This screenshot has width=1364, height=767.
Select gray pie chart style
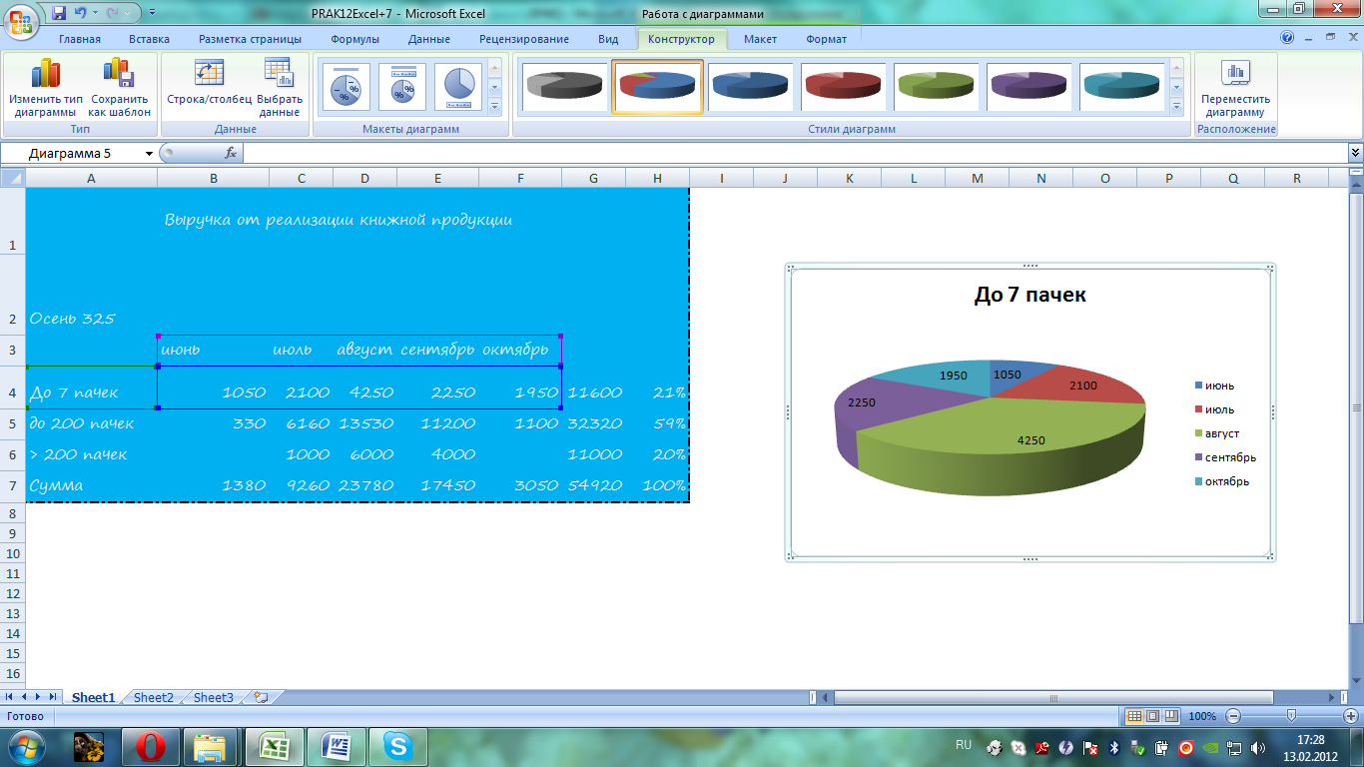click(x=565, y=87)
